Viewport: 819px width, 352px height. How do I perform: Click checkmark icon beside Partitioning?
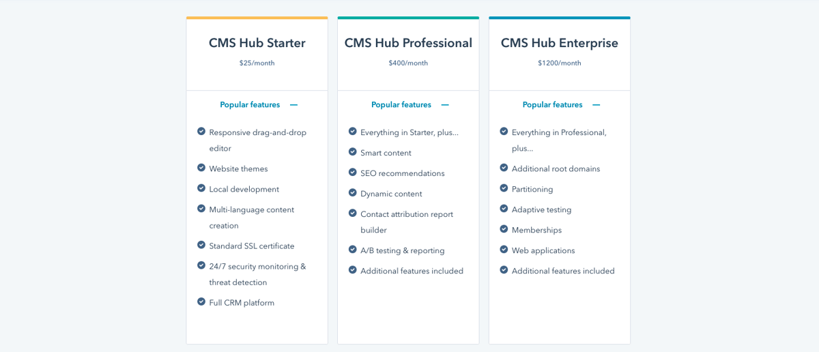point(504,188)
